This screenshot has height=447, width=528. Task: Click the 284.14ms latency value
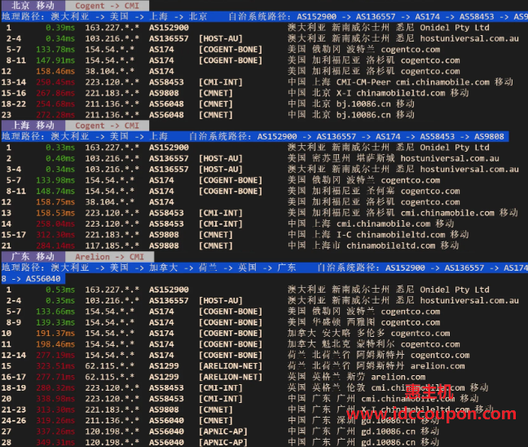click(55, 246)
